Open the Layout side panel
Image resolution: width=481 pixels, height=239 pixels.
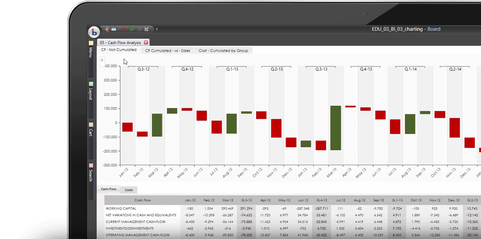pos(91,91)
